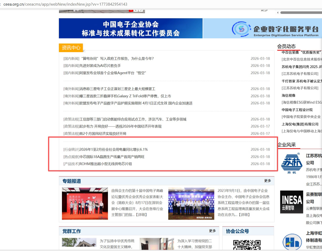Open [北京中百信信息技术股份 company link
The width and height of the screenshot is (322, 251).
(302, 59)
